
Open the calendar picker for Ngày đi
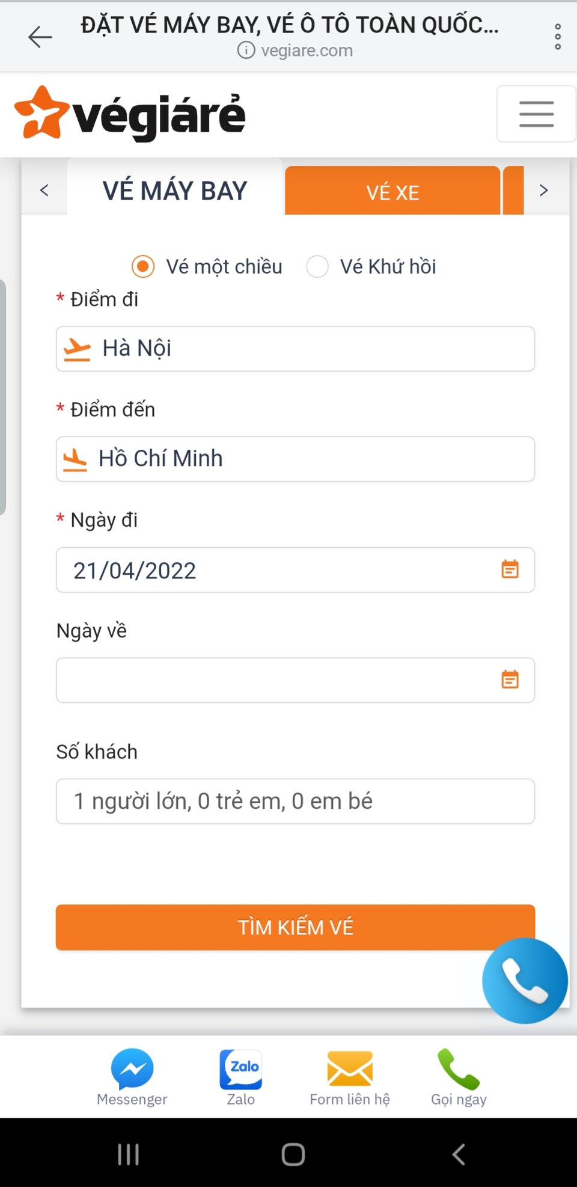coord(510,569)
